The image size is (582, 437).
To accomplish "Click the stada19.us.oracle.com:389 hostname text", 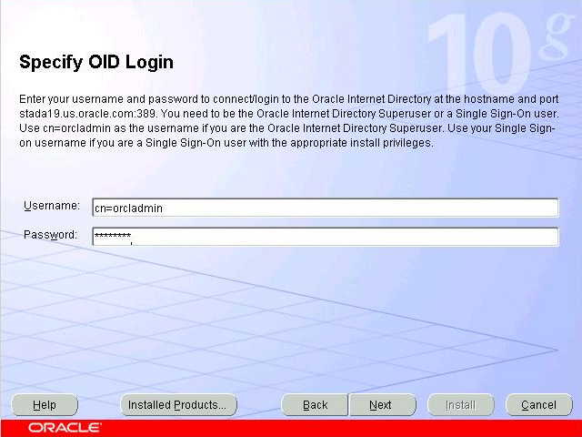I will click(87, 113).
